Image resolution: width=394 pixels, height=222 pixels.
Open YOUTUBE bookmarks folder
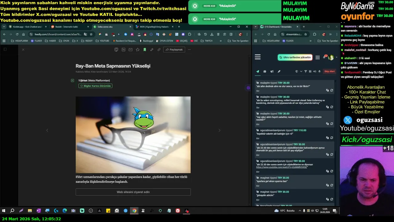coord(103,41)
